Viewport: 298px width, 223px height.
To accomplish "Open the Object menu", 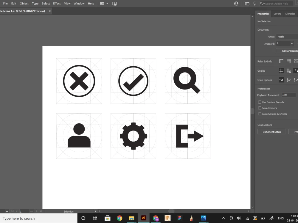I will tap(24, 3).
